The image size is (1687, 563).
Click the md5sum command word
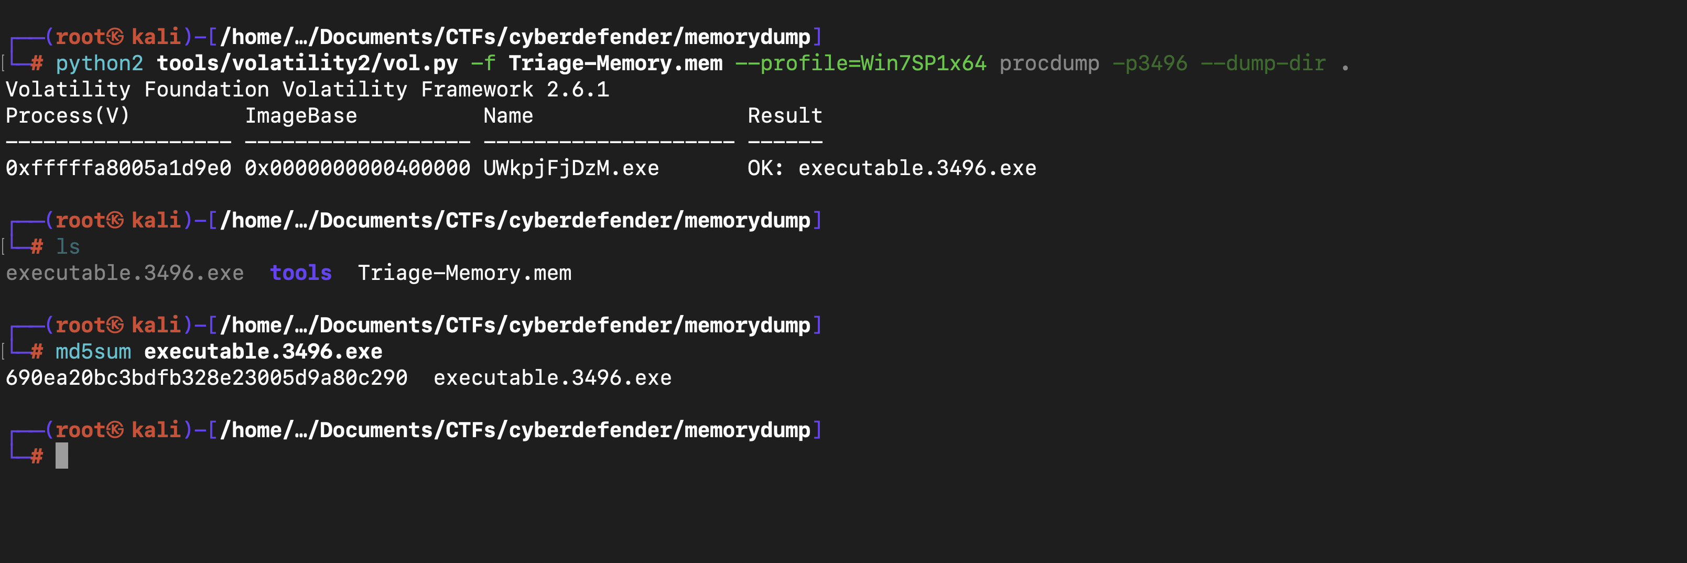[93, 352]
